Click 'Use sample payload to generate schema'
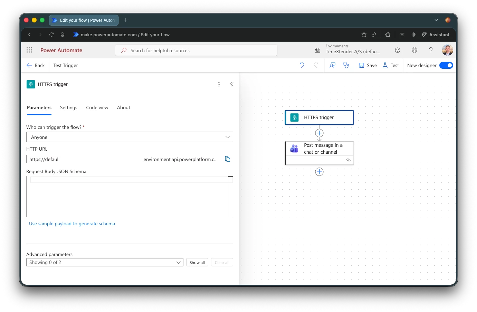 click(72, 224)
